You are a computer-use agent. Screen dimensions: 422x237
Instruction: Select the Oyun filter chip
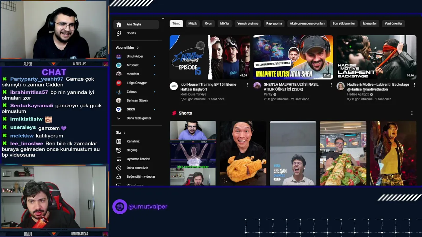[209, 23]
